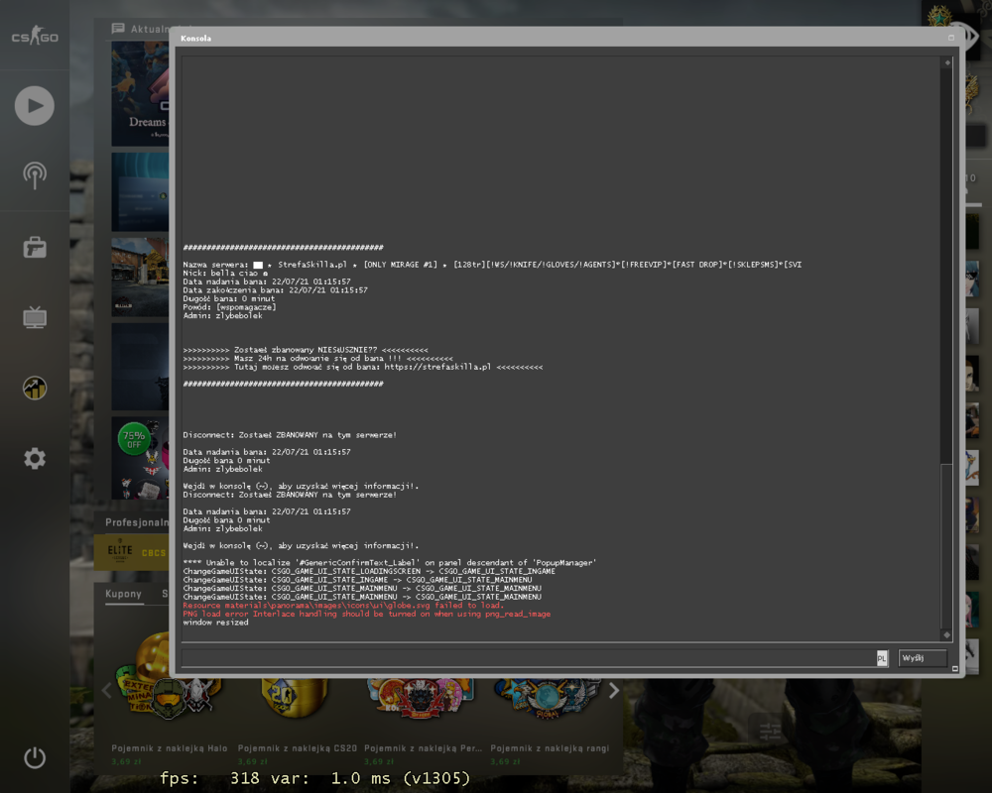Open the ELITE CBCS tournament banner
Screen dimensions: 992x793
(133, 551)
